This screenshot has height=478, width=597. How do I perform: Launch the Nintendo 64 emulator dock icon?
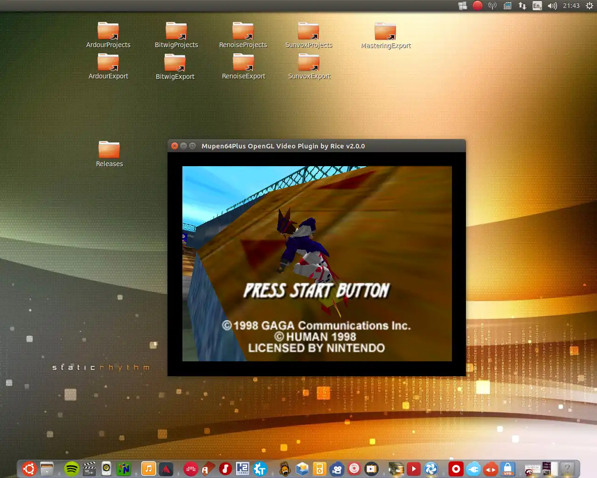[124, 469]
